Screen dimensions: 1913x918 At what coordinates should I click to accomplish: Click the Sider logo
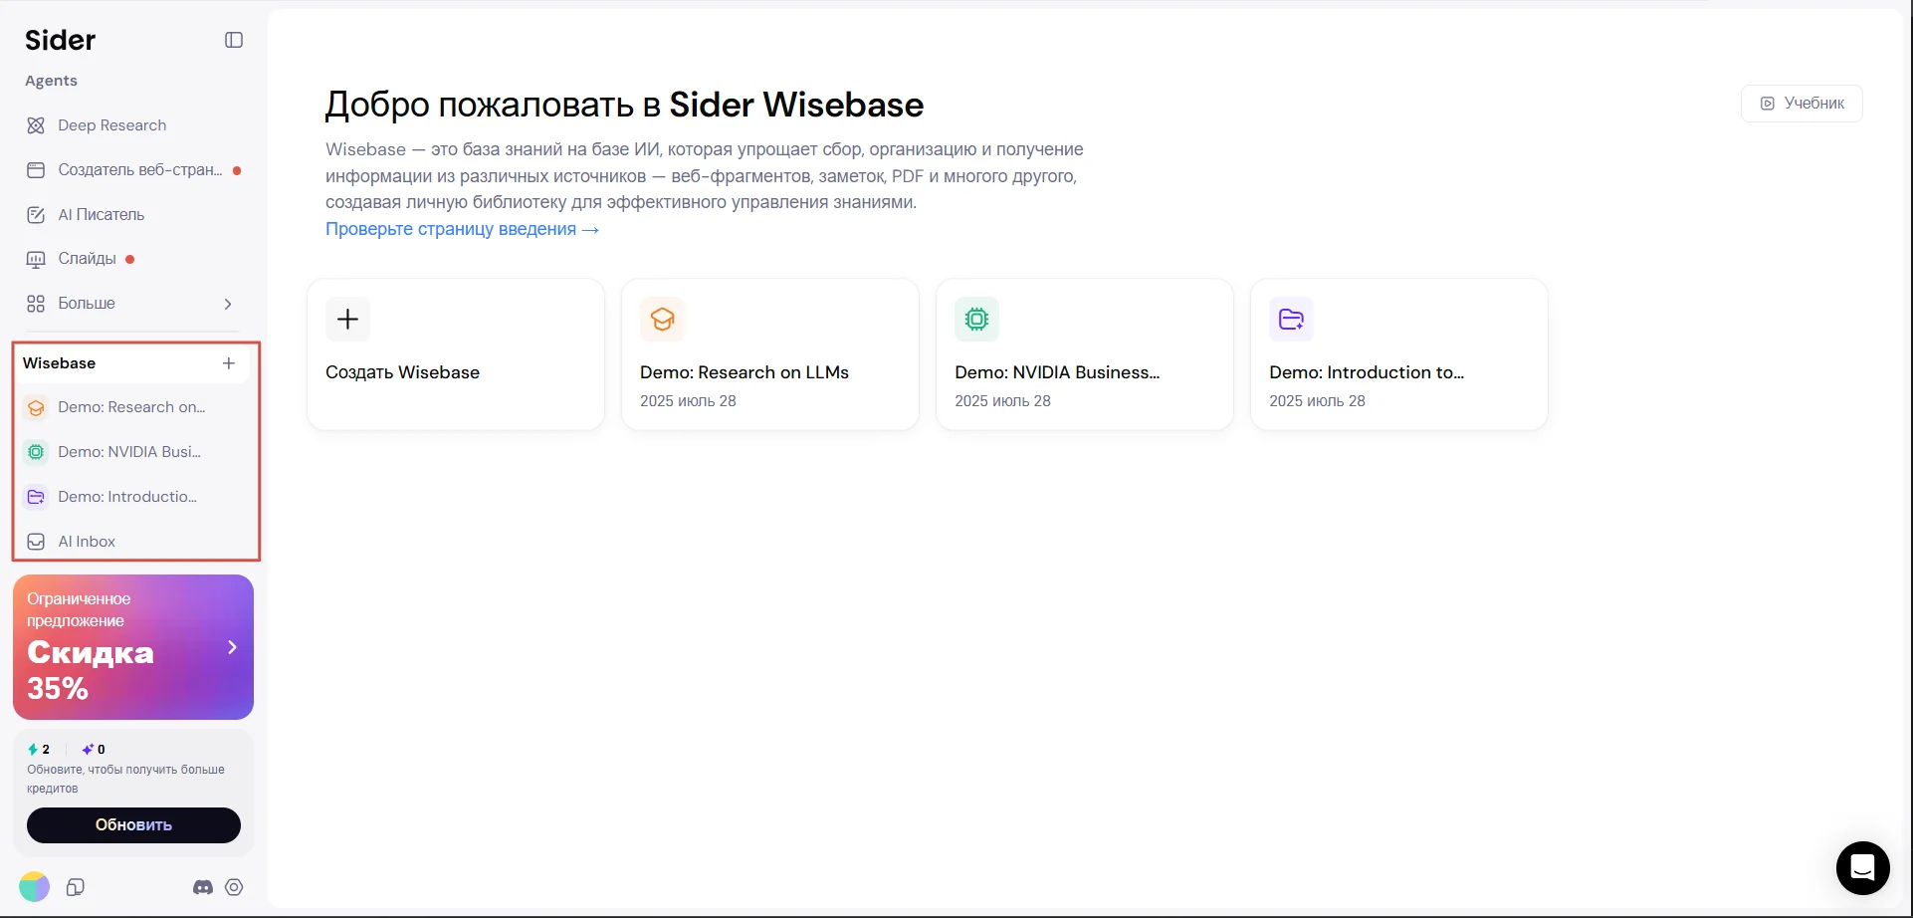point(60,40)
